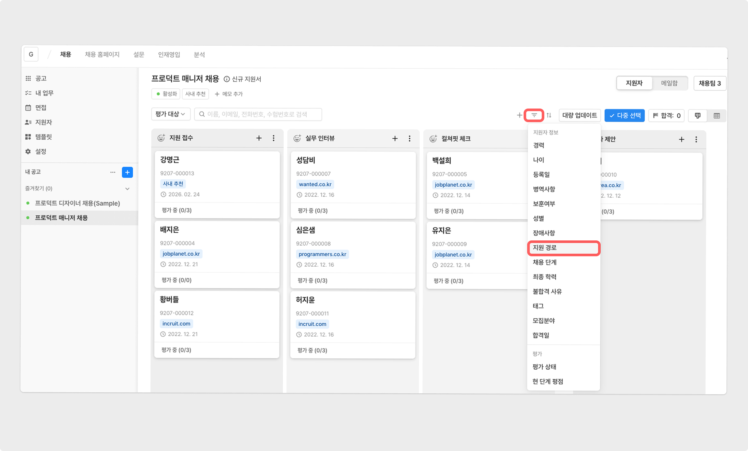Select 현 단계 평점 filter option

[x=563, y=381]
